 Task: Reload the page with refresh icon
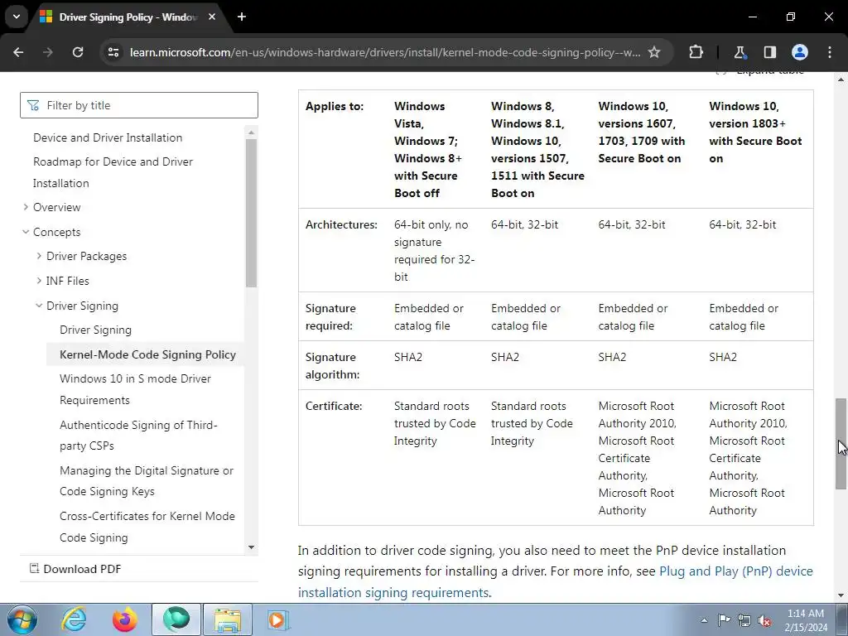[78, 52]
